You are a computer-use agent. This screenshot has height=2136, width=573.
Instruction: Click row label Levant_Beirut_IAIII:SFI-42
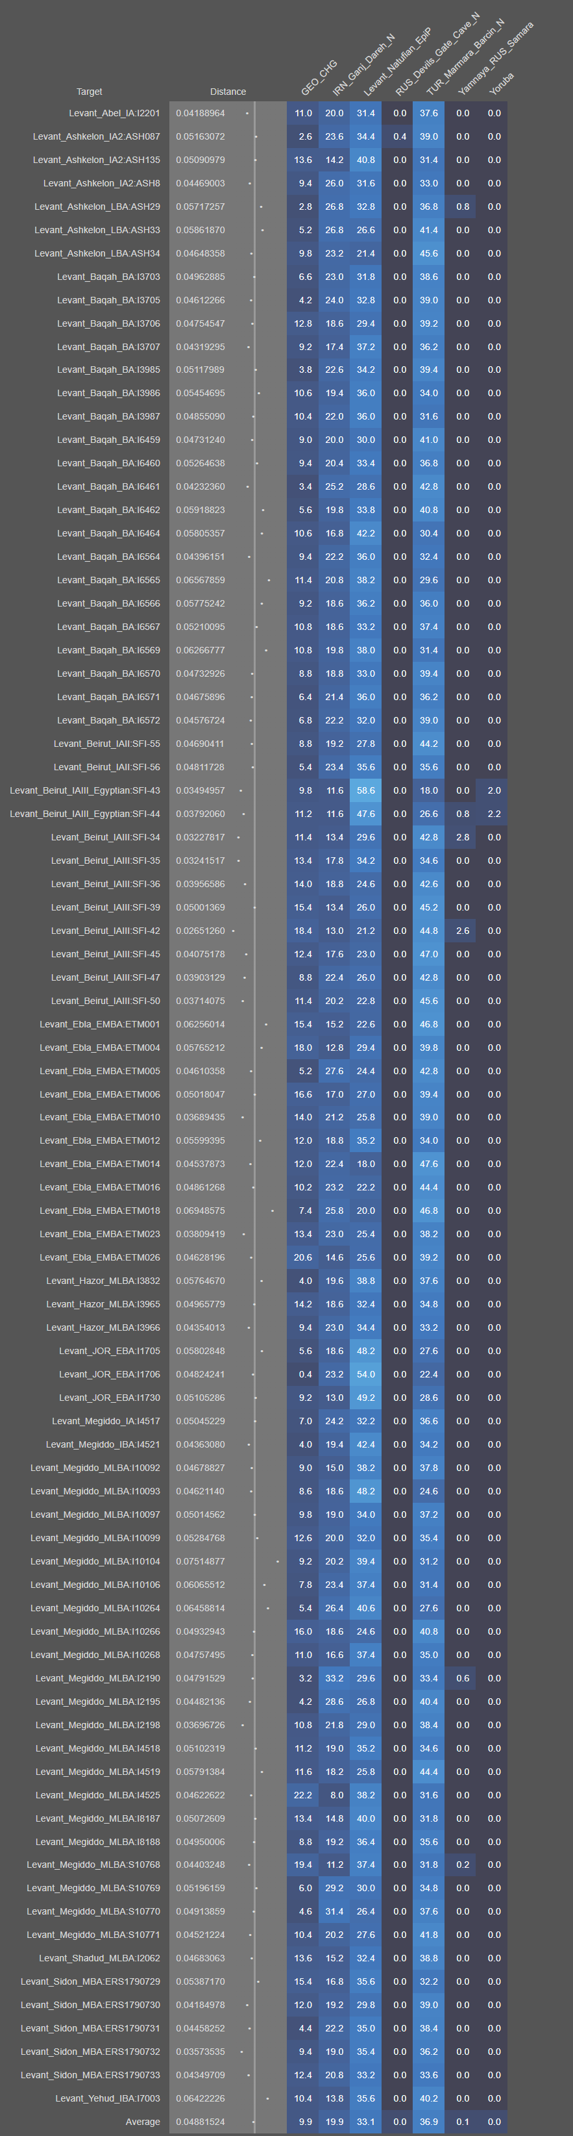point(105,931)
